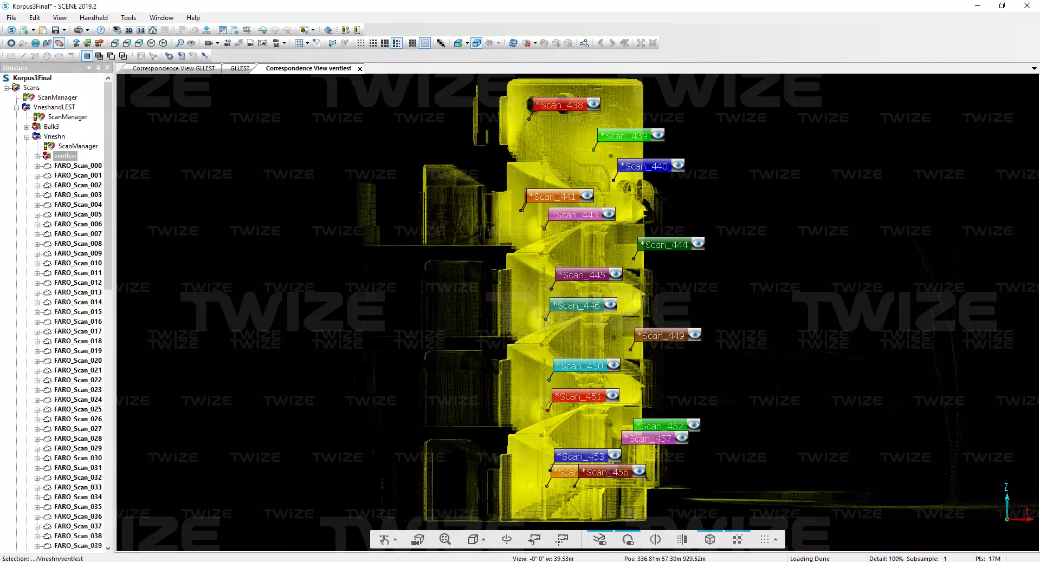This screenshot has height=562, width=1040.
Task: Toggle the eye icon for Scan_444
Action: (698, 244)
